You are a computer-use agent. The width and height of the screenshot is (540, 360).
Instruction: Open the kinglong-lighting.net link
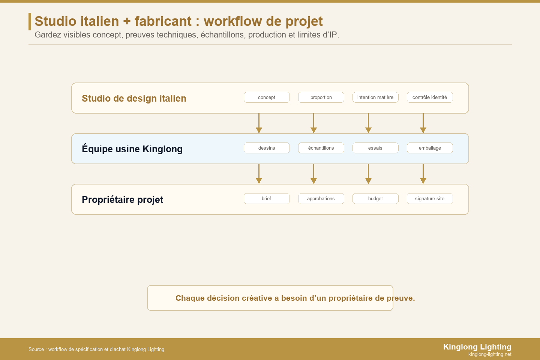click(490, 354)
